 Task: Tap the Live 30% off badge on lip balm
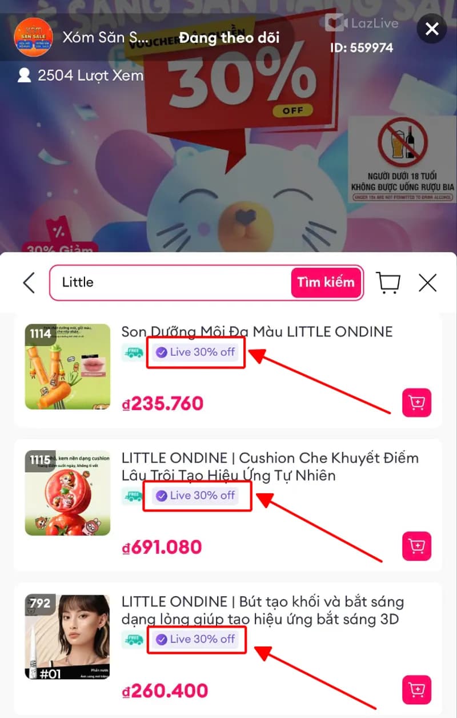(x=196, y=352)
